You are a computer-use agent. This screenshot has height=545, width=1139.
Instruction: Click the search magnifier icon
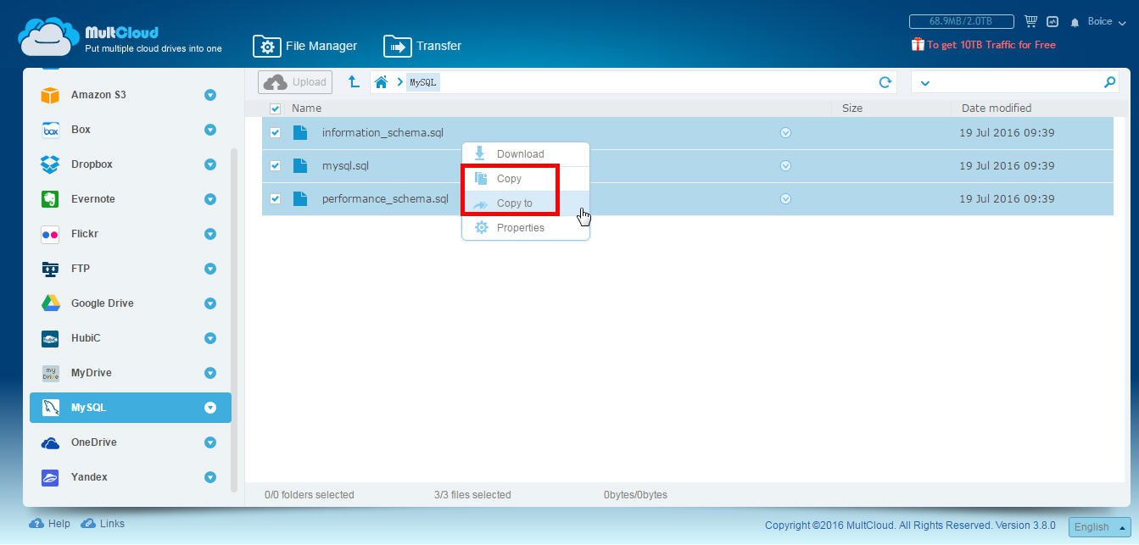coord(1109,82)
